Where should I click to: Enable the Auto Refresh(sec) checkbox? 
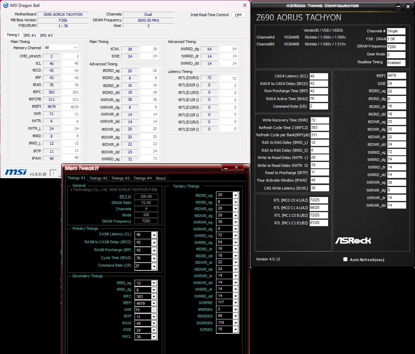click(x=345, y=259)
